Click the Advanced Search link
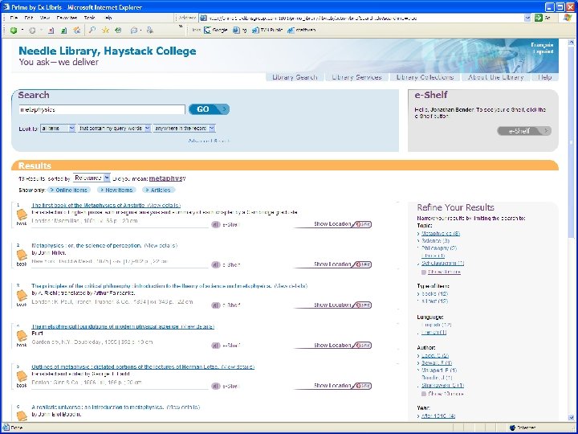This screenshot has height=434, width=578. [209, 141]
